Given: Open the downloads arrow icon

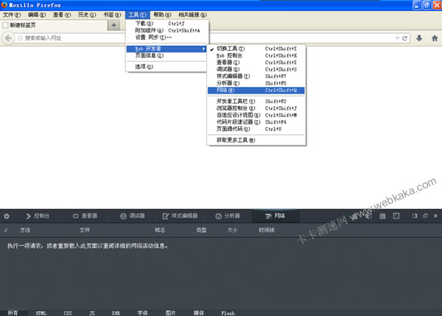Looking at the screenshot, I should [x=419, y=38].
